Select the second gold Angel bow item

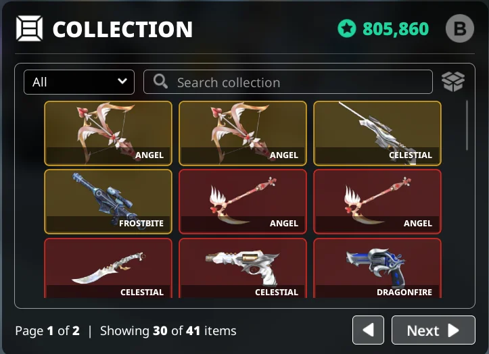click(243, 133)
